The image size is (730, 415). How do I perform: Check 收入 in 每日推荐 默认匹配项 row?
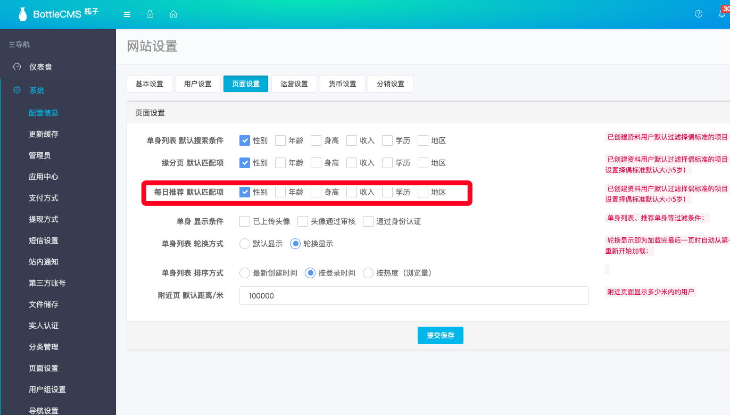pos(352,192)
